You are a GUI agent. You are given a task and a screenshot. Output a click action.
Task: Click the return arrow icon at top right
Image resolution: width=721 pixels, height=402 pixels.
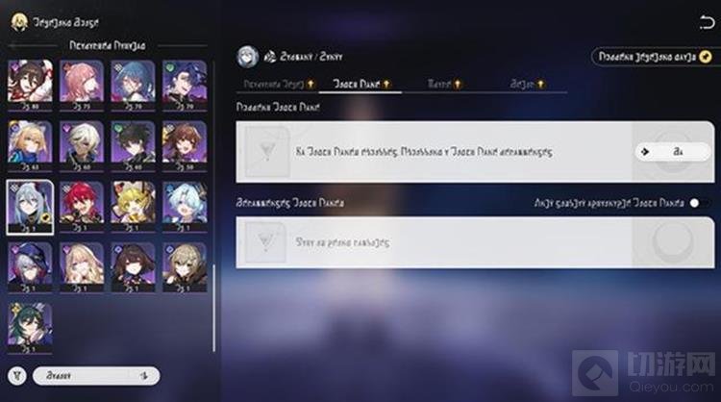click(x=707, y=22)
